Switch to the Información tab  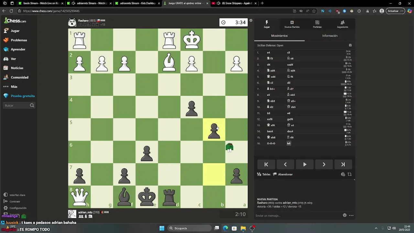click(x=330, y=36)
